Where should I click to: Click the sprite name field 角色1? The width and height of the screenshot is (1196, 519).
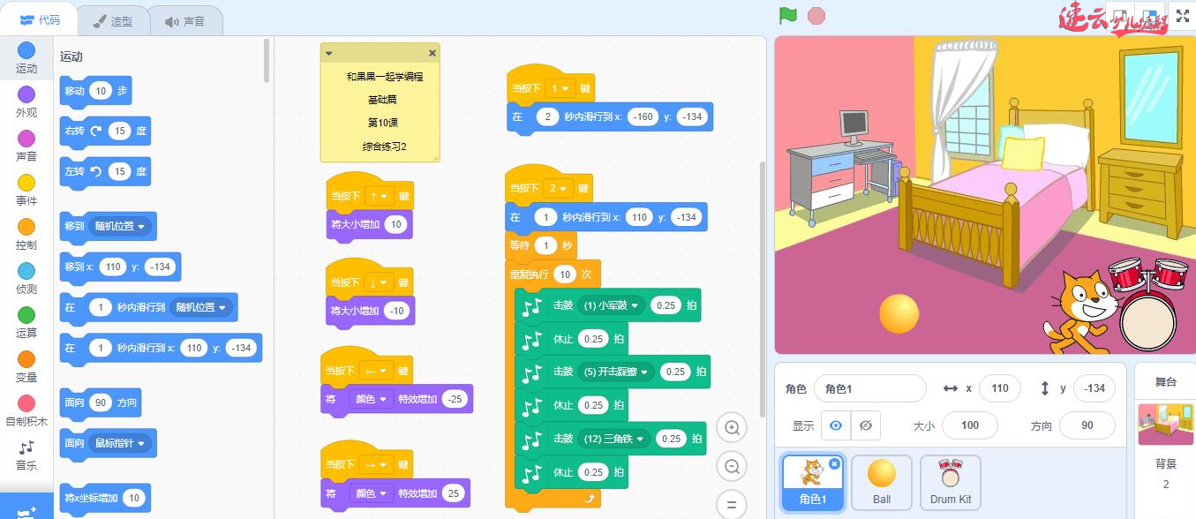[869, 388]
